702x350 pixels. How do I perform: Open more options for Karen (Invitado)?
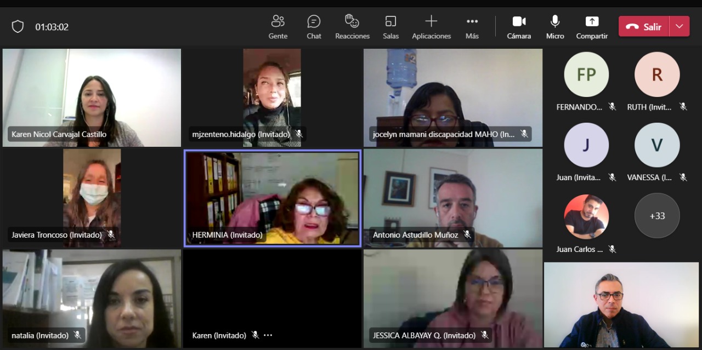(268, 335)
